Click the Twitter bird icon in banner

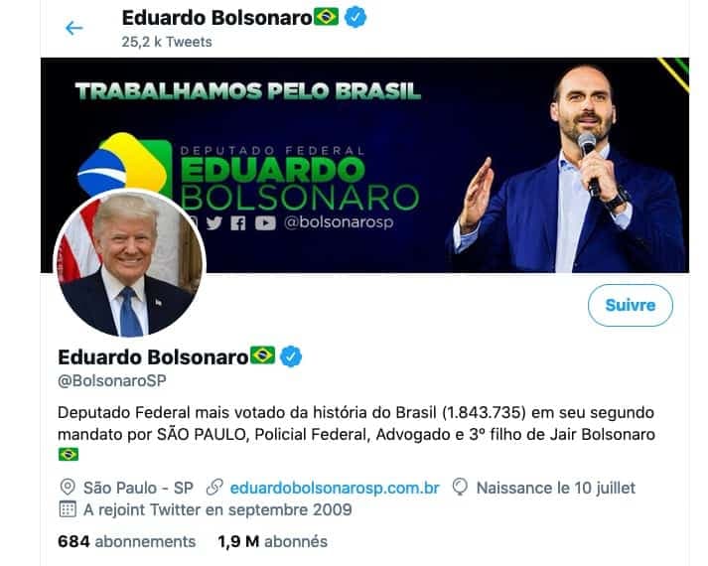click(213, 223)
